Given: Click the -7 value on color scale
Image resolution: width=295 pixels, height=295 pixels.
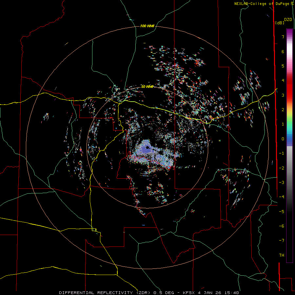Looking at the screenshot, I should [282, 241].
